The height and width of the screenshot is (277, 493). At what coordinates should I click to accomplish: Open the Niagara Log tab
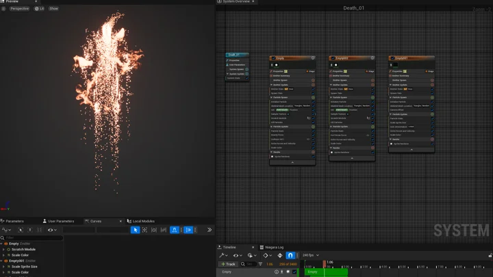[x=271, y=247]
